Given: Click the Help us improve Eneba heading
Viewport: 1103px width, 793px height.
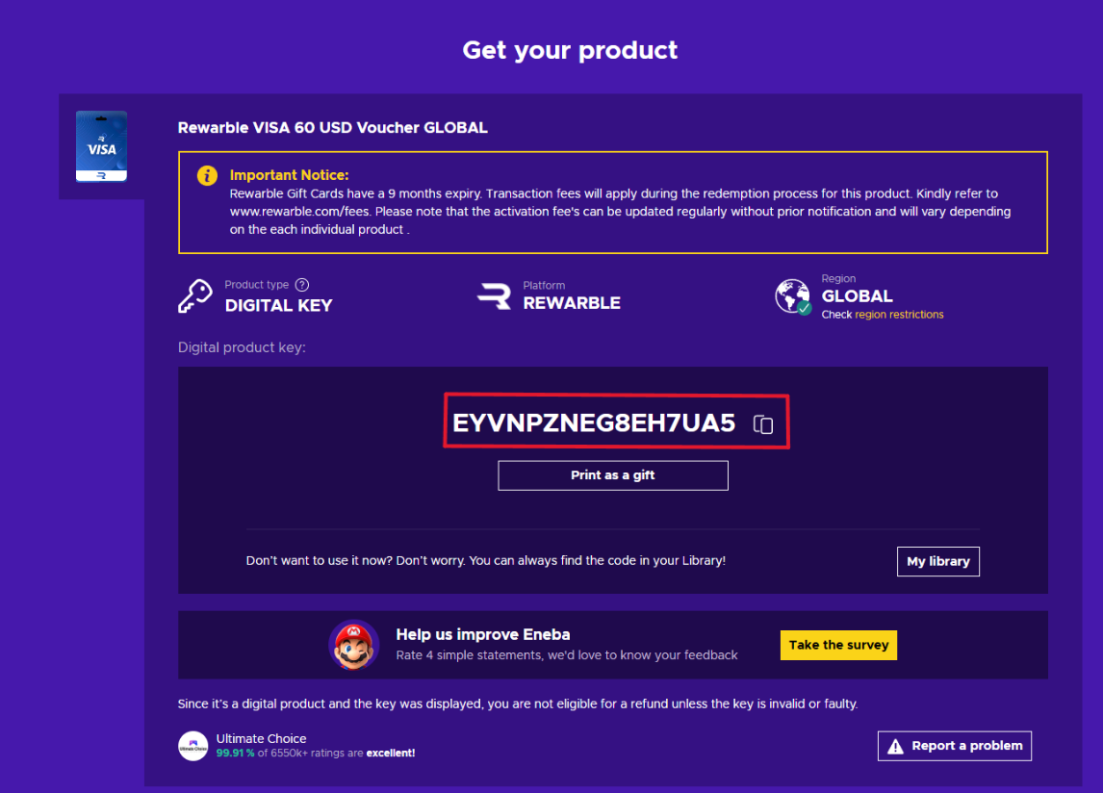Looking at the screenshot, I should point(483,634).
